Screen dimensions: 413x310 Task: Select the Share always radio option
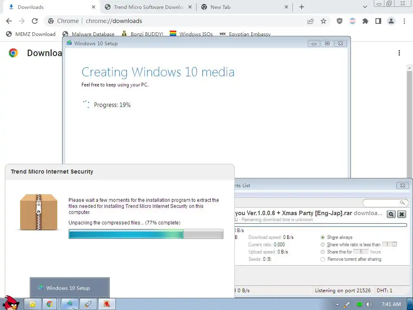[x=323, y=237]
